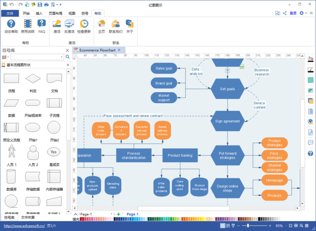Image resolution: width=316 pixels, height=231 pixels.
Task: Expand the settings gear dropdown arrow
Action: 306,13
